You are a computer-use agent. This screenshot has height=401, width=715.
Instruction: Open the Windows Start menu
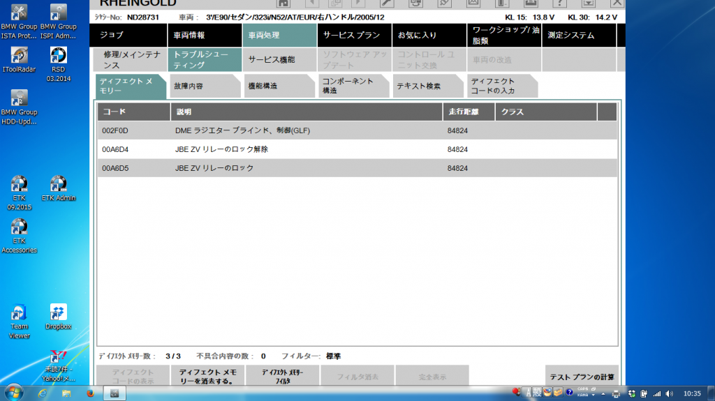(14, 393)
